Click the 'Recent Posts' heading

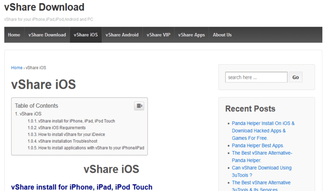tap(250, 109)
